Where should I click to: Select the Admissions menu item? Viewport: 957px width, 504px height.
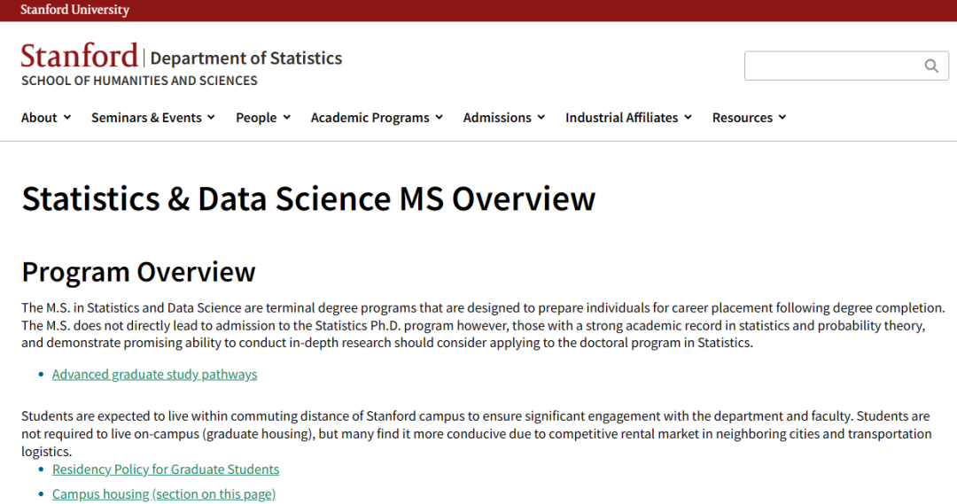point(497,118)
